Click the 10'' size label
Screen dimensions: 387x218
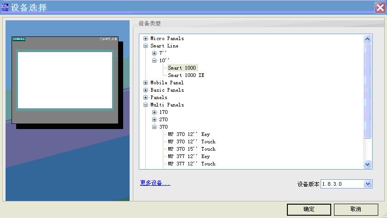coord(164,60)
